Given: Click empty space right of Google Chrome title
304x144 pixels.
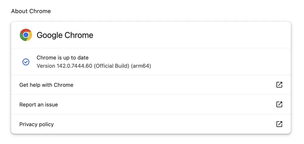Looking at the screenshot, I should (188, 35).
